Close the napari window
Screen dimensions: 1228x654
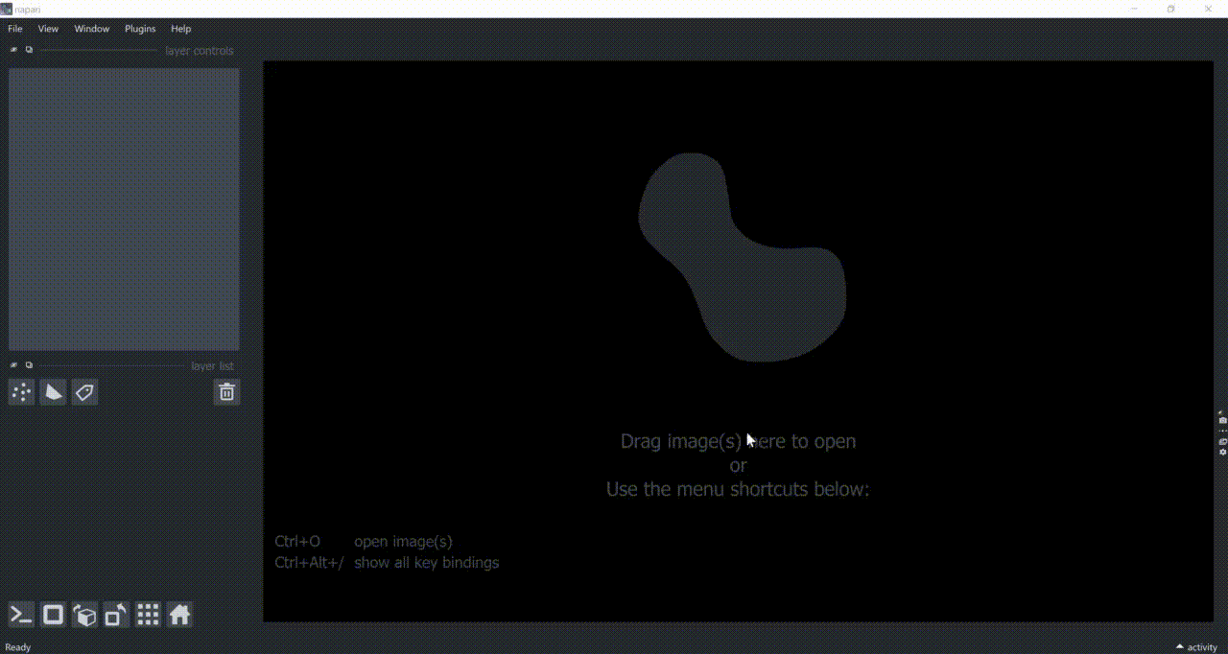[1209, 9]
